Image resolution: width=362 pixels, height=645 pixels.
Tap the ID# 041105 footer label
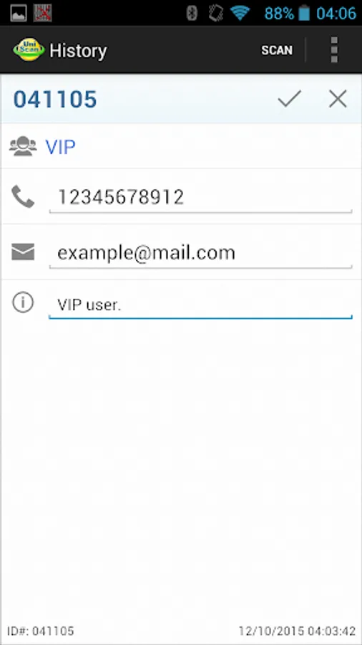pos(41,631)
